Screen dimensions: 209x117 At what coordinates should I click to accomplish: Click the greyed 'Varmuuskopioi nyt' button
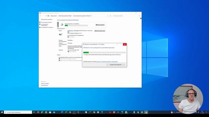pyautogui.click(x=100, y=31)
